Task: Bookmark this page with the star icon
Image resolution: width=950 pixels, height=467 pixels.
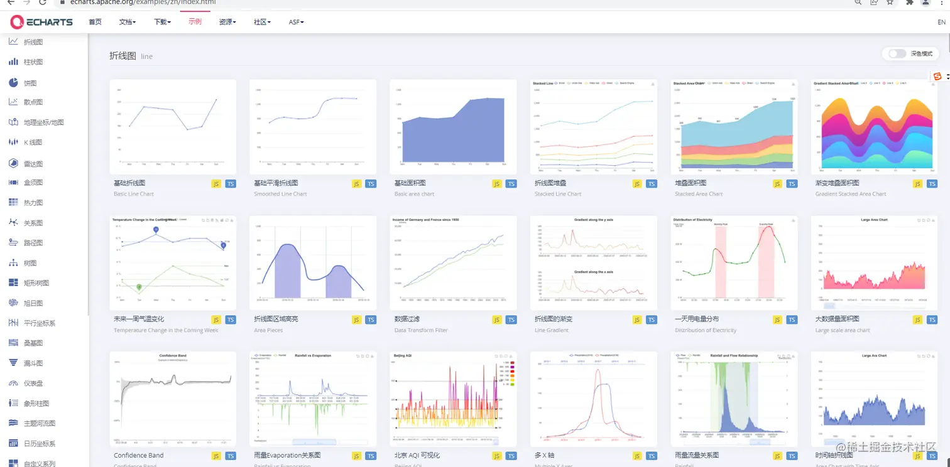Action: [890, 3]
